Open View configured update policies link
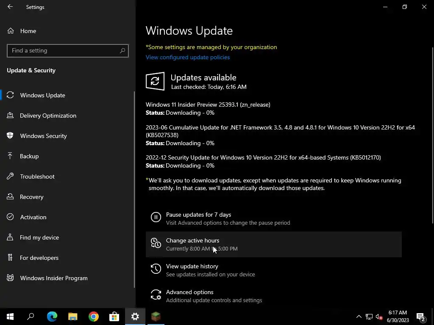 (188, 57)
